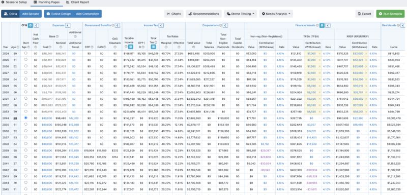Show help icon beside OAS column
This screenshot has height=195, width=407.
tap(104, 47)
